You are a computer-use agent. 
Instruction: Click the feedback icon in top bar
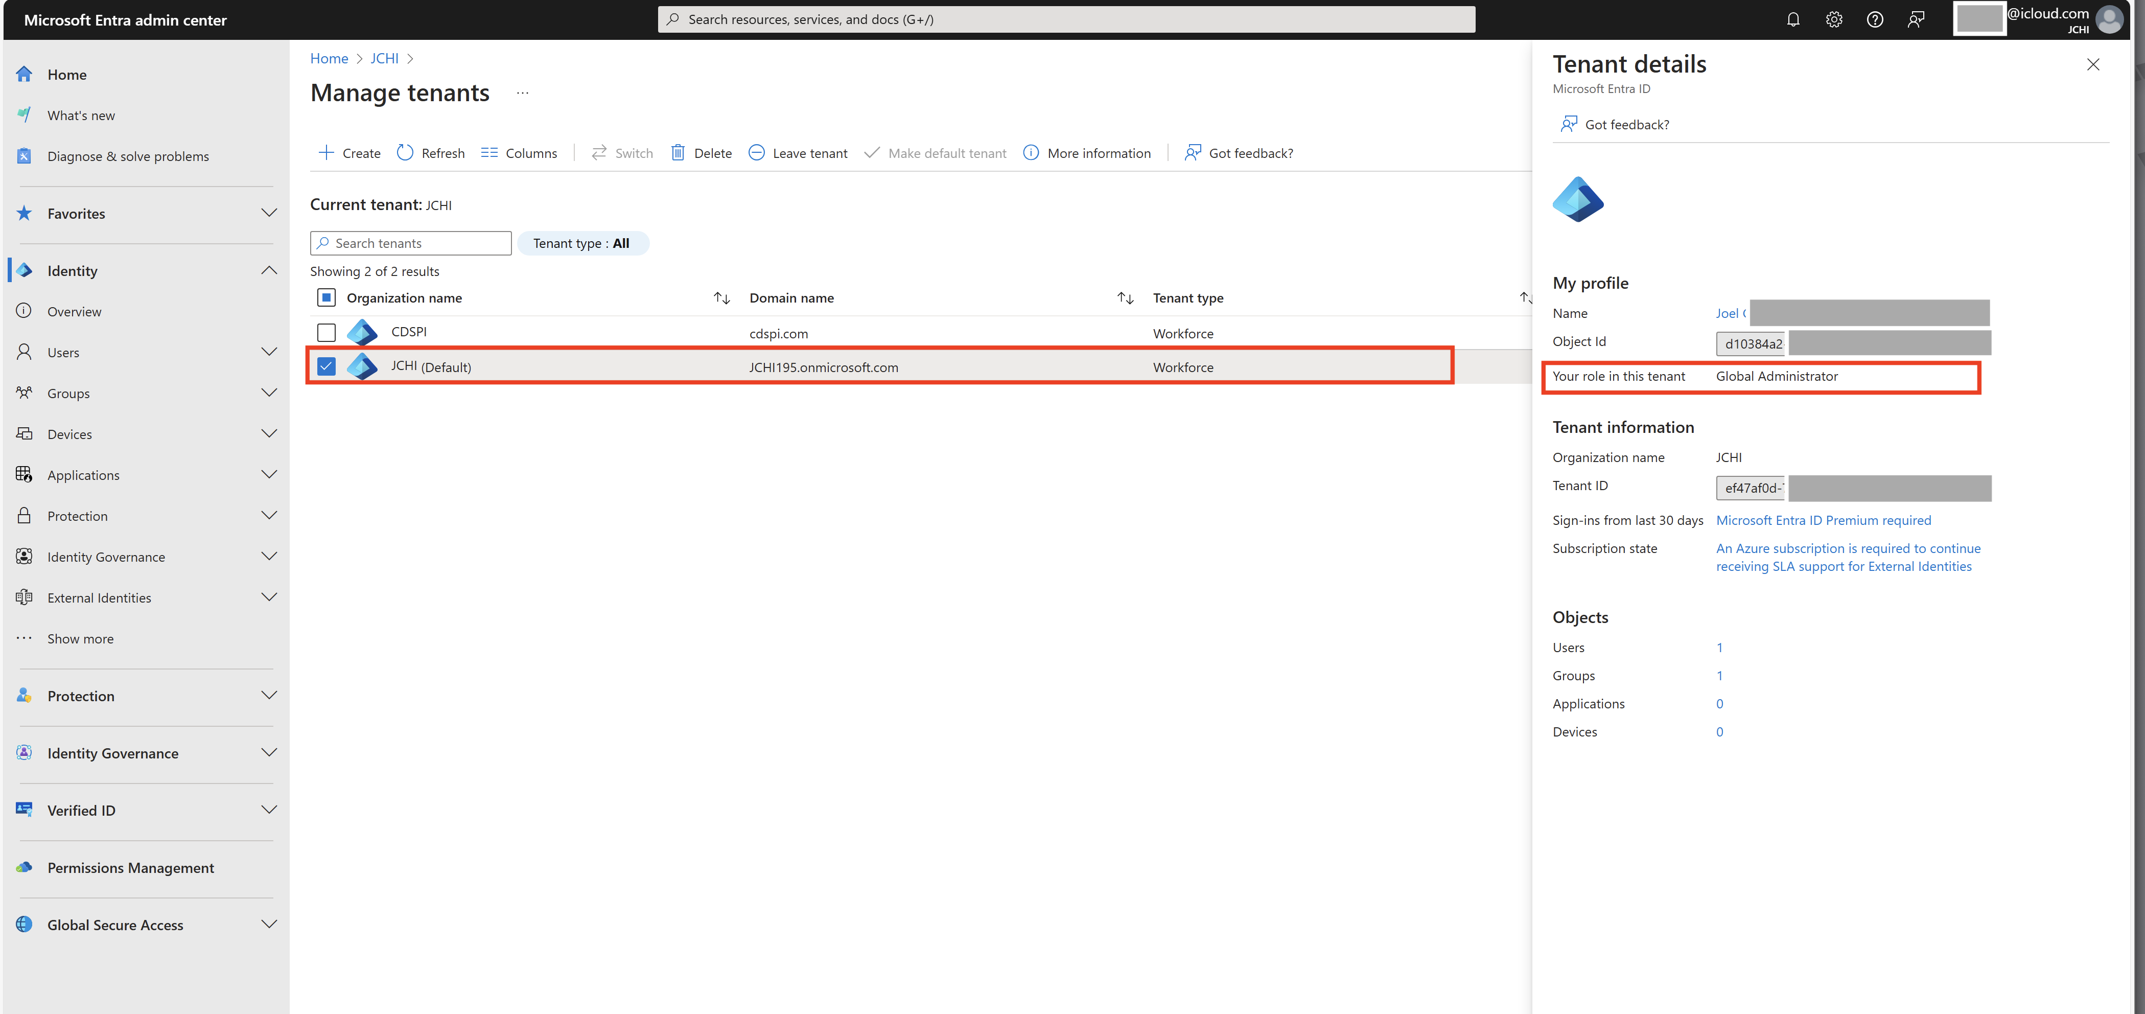pyautogui.click(x=1915, y=19)
